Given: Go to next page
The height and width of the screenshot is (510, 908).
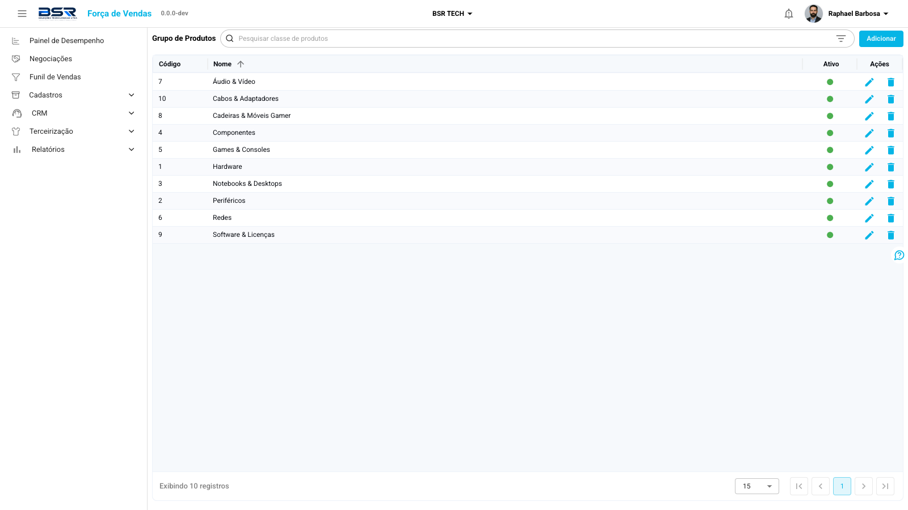Looking at the screenshot, I should pos(864,486).
